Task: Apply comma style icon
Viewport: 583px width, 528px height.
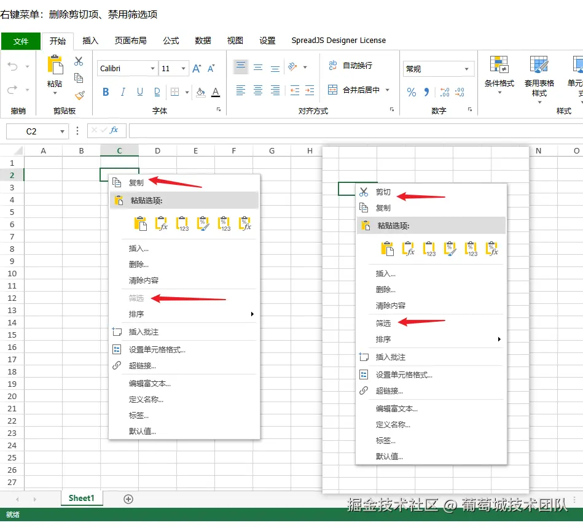Action: tap(426, 92)
